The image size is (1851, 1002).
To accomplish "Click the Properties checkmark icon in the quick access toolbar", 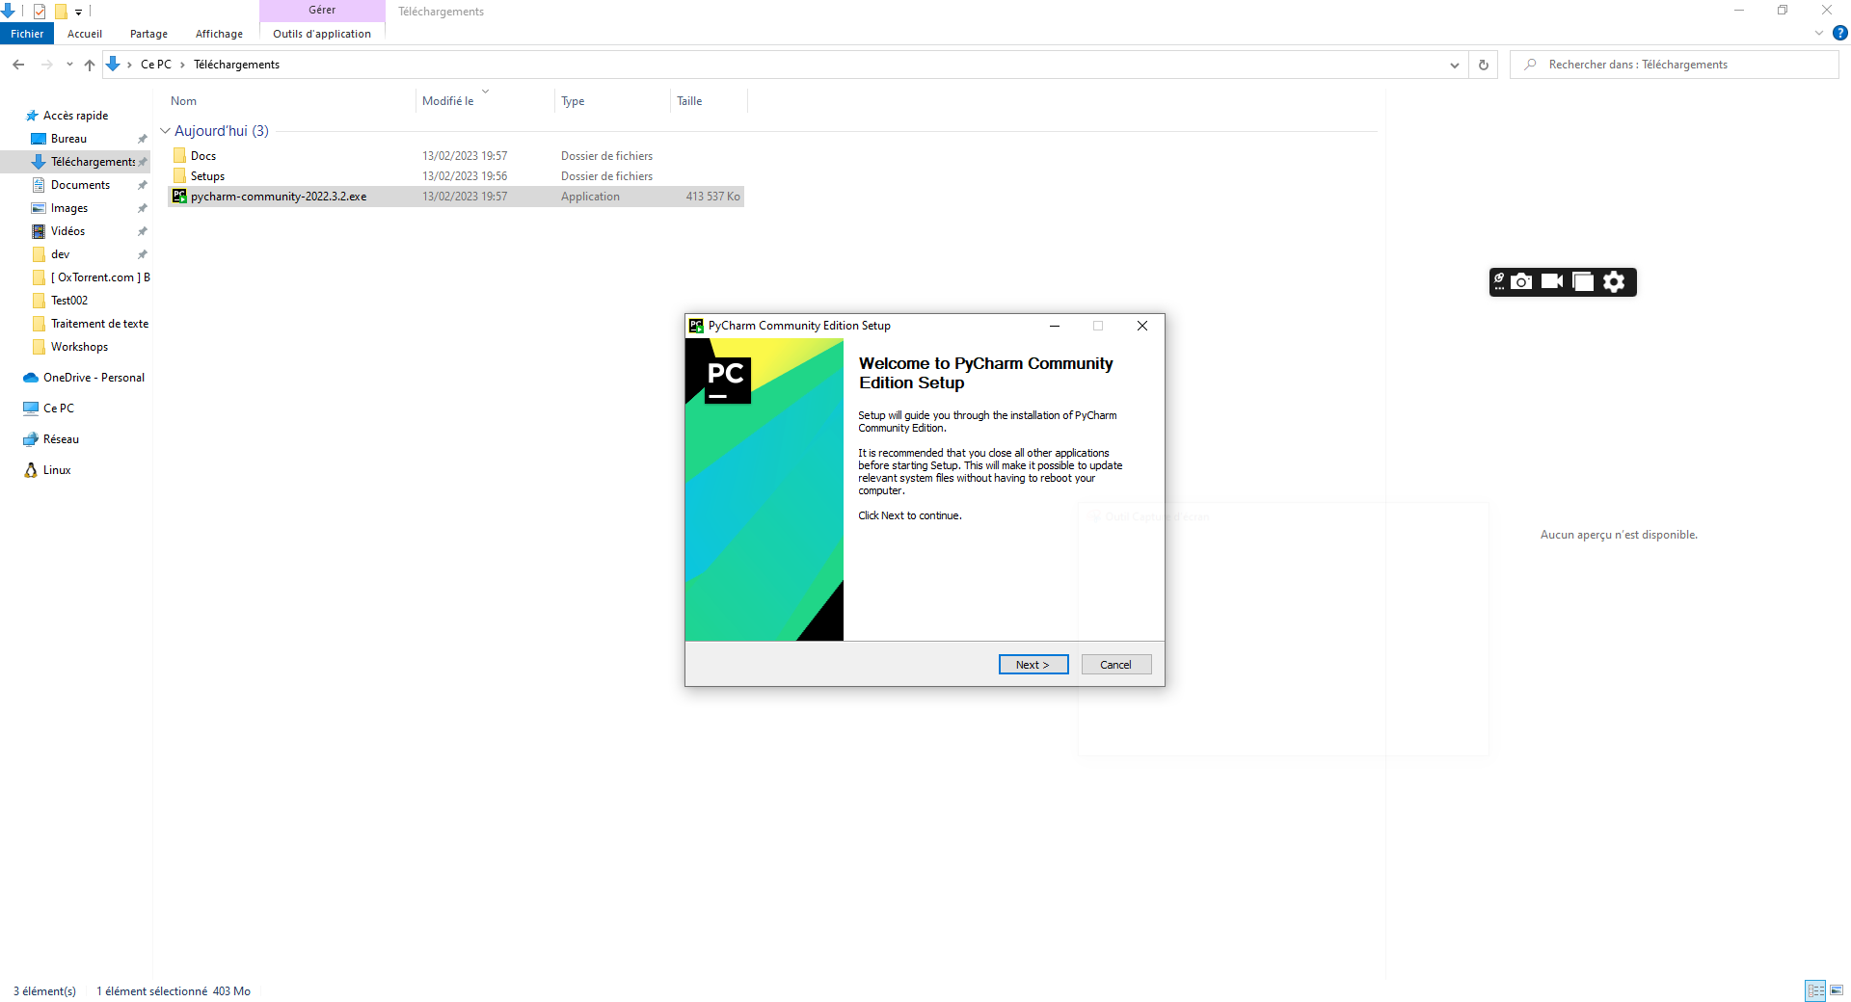I will [40, 12].
